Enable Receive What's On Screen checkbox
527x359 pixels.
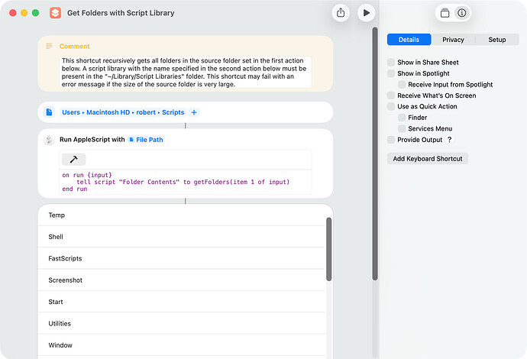pyautogui.click(x=391, y=95)
